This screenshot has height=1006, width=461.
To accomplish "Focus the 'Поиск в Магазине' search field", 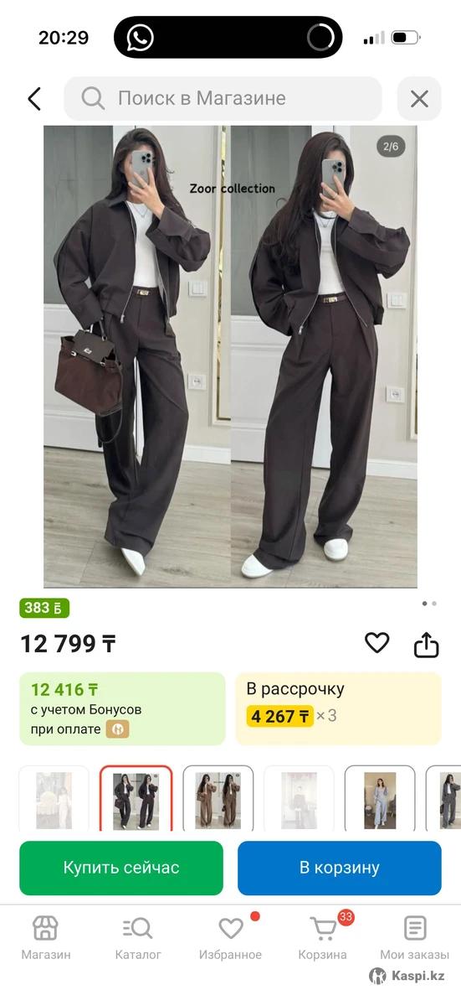I will pyautogui.click(x=223, y=99).
